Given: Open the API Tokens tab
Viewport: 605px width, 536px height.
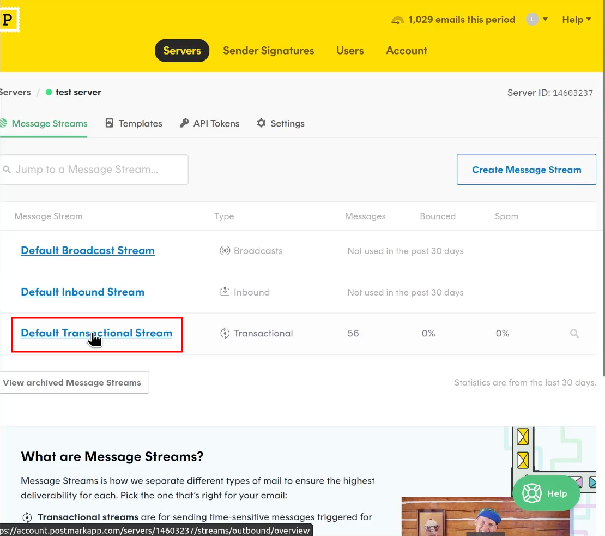Looking at the screenshot, I should tap(209, 123).
